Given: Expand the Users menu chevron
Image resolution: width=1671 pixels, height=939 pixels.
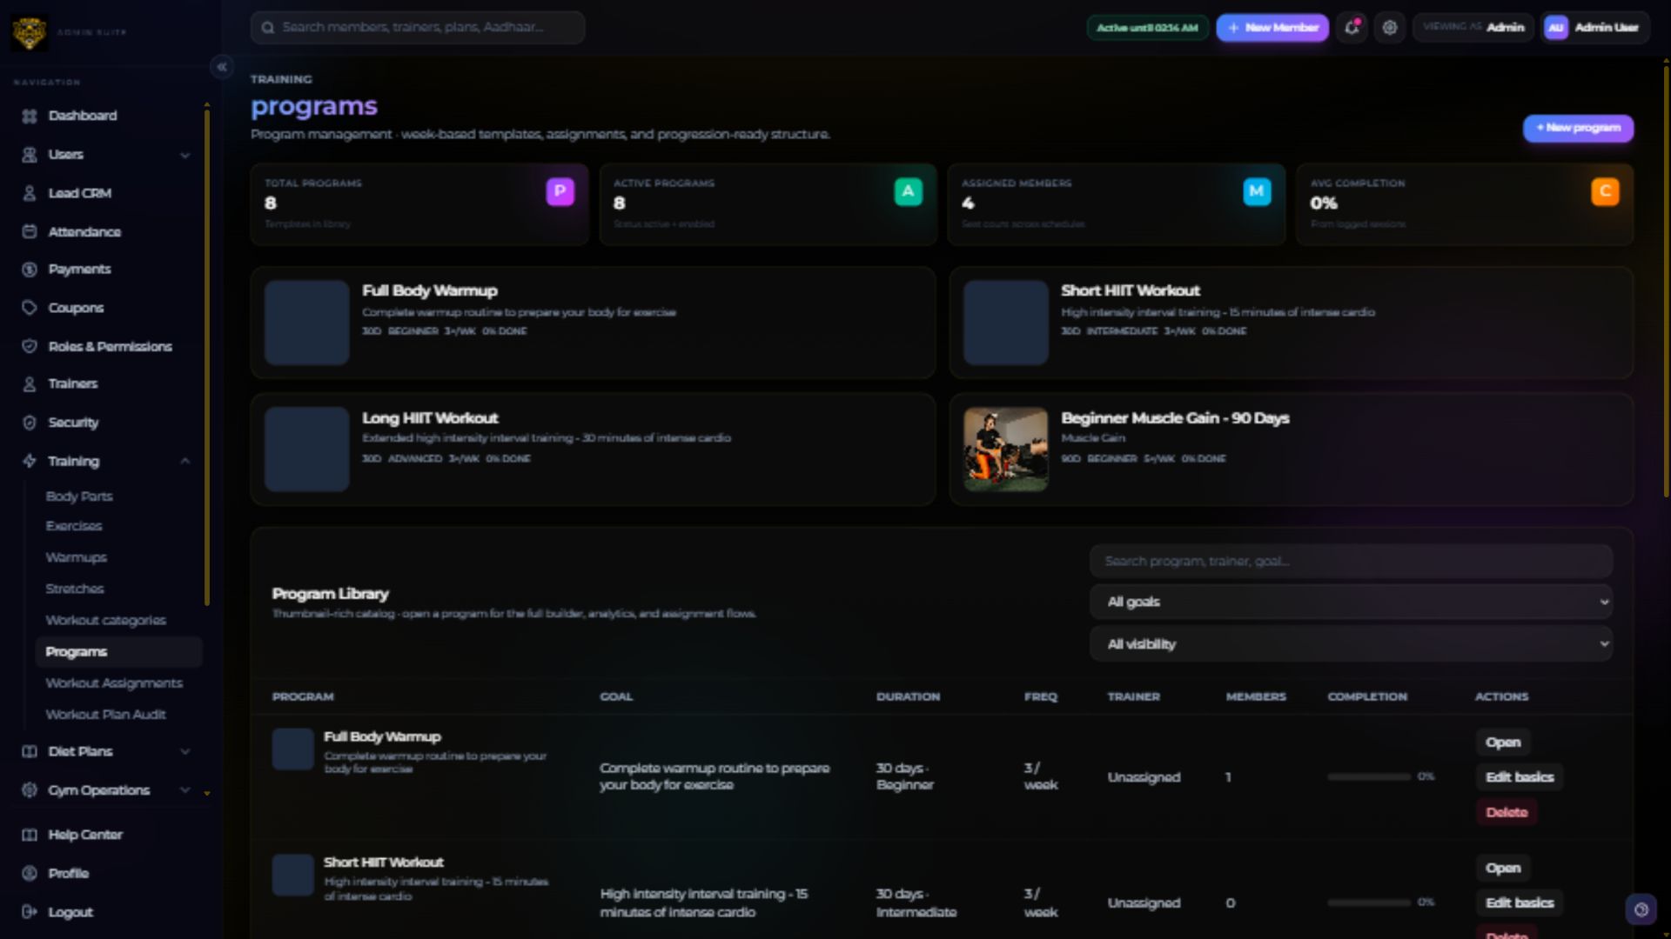Looking at the screenshot, I should (185, 155).
